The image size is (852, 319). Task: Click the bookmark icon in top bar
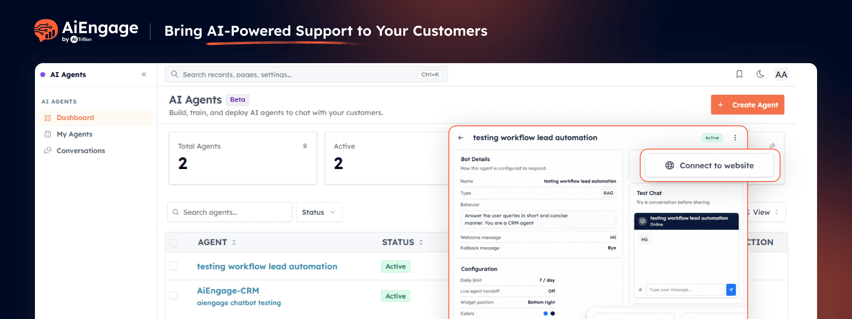tap(739, 74)
